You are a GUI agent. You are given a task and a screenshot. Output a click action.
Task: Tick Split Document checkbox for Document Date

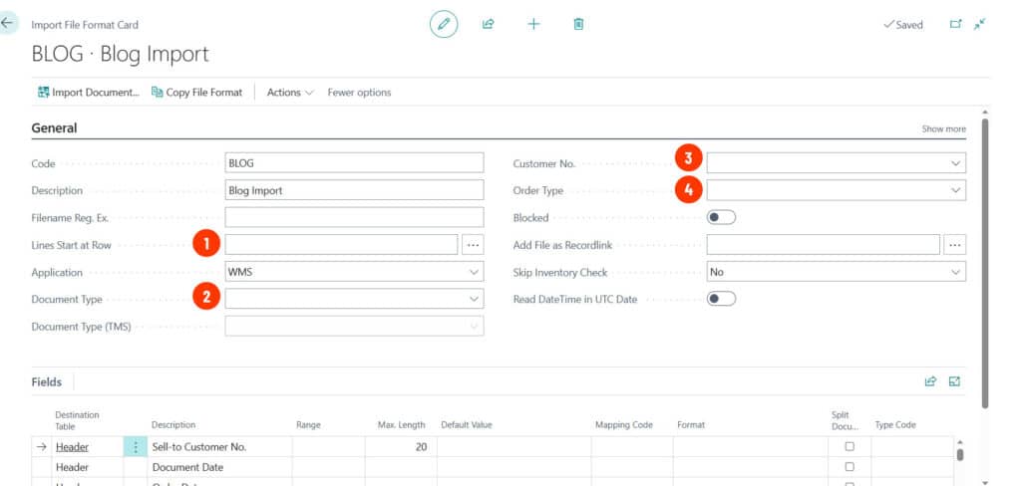(x=850, y=467)
